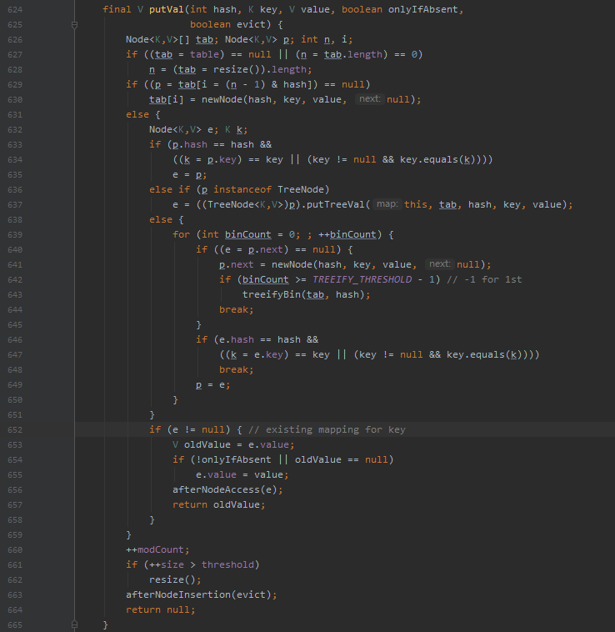Click the resize() call on line 628
615x632 pixels.
point(237,70)
